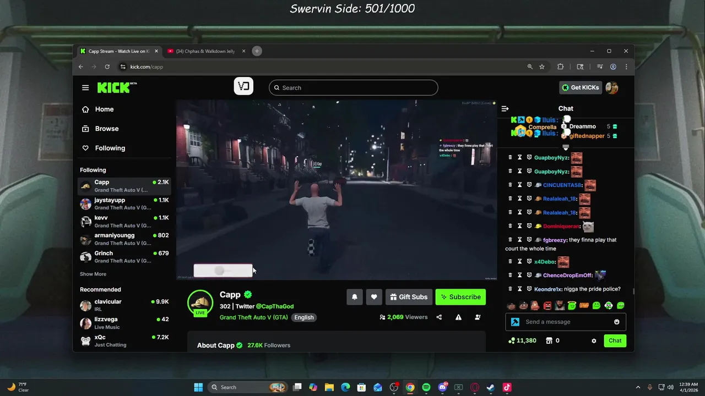Collapse the chat panel arrow icon

tap(505, 109)
